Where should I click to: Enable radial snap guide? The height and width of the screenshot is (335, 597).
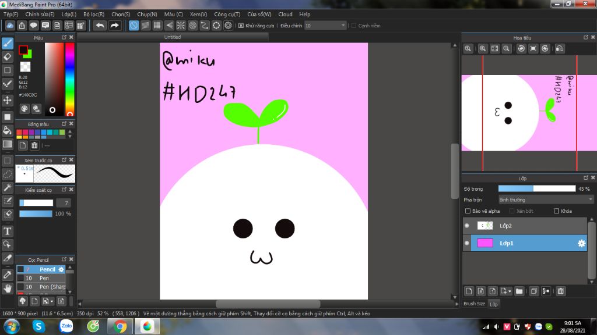pos(181,26)
